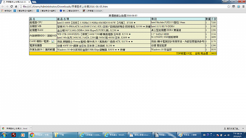Launch the red-and-black round pinned taskbar app
The width and height of the screenshot is (246, 138).
pyautogui.click(x=14, y=135)
